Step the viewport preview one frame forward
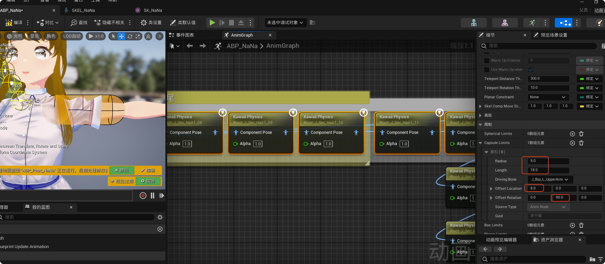The height and width of the screenshot is (264, 605). click(162, 196)
